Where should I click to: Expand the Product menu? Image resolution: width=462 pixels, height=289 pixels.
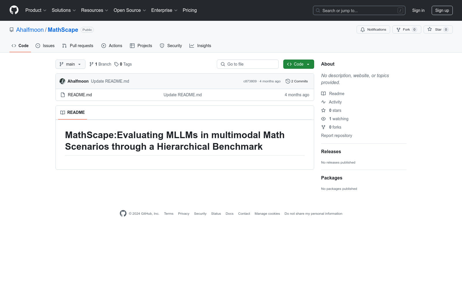point(36,10)
